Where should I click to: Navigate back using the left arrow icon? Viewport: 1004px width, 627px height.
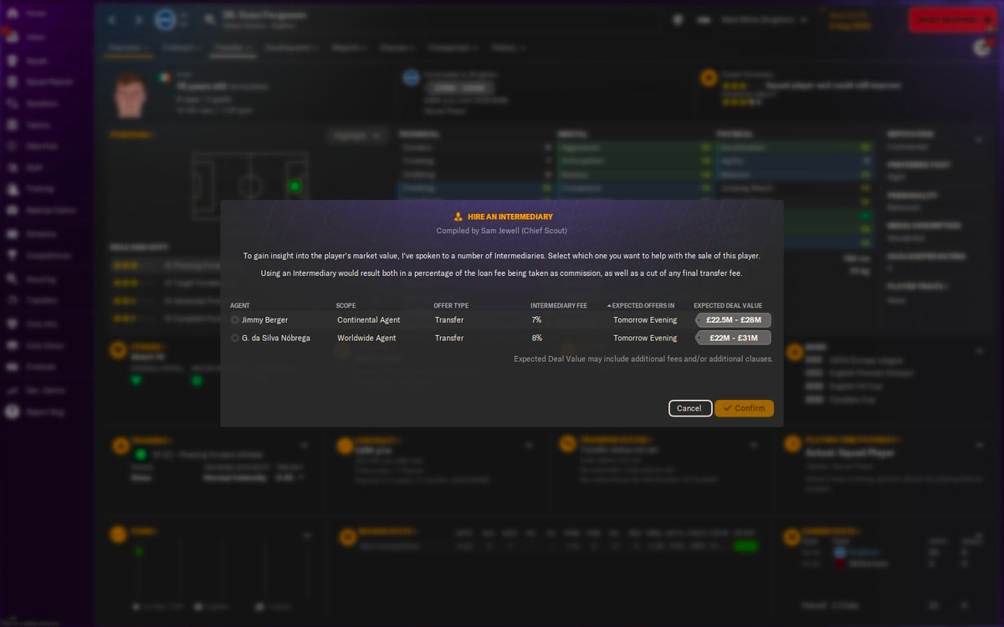tap(111, 18)
